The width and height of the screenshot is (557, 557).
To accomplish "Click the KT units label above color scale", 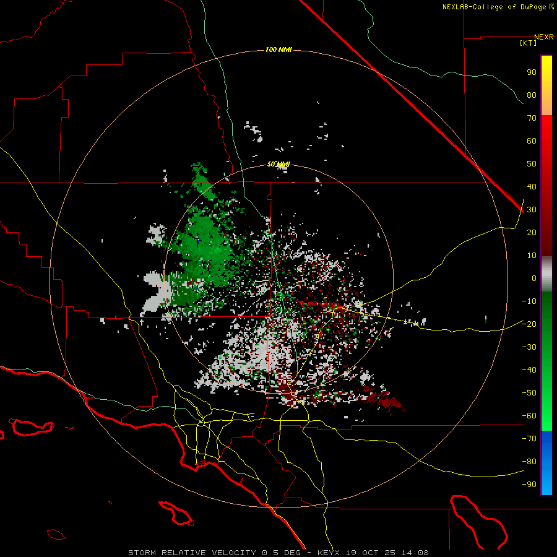I will tap(529, 43).
